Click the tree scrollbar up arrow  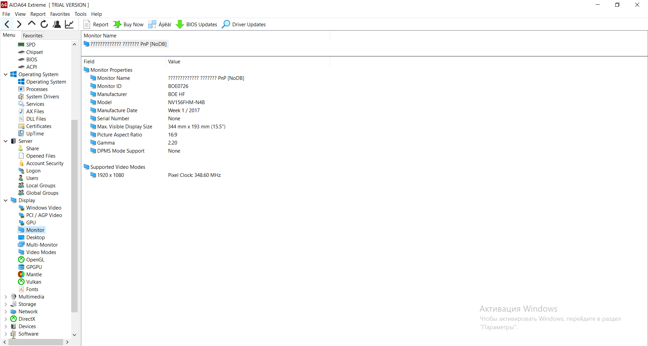pyautogui.click(x=75, y=44)
